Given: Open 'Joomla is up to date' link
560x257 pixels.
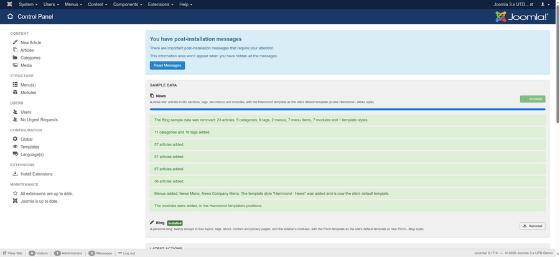Looking at the screenshot, I should [39, 202].
